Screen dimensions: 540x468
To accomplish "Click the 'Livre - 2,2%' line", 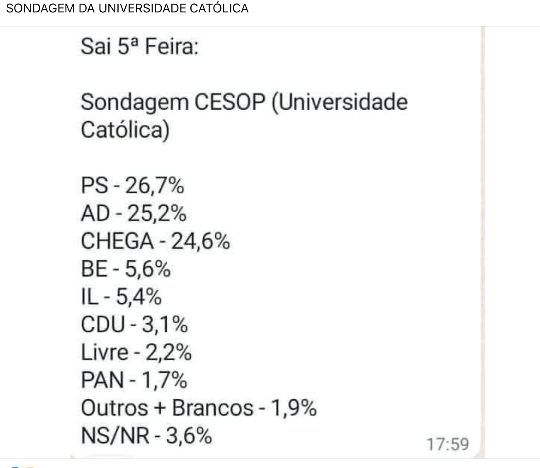I will (136, 352).
